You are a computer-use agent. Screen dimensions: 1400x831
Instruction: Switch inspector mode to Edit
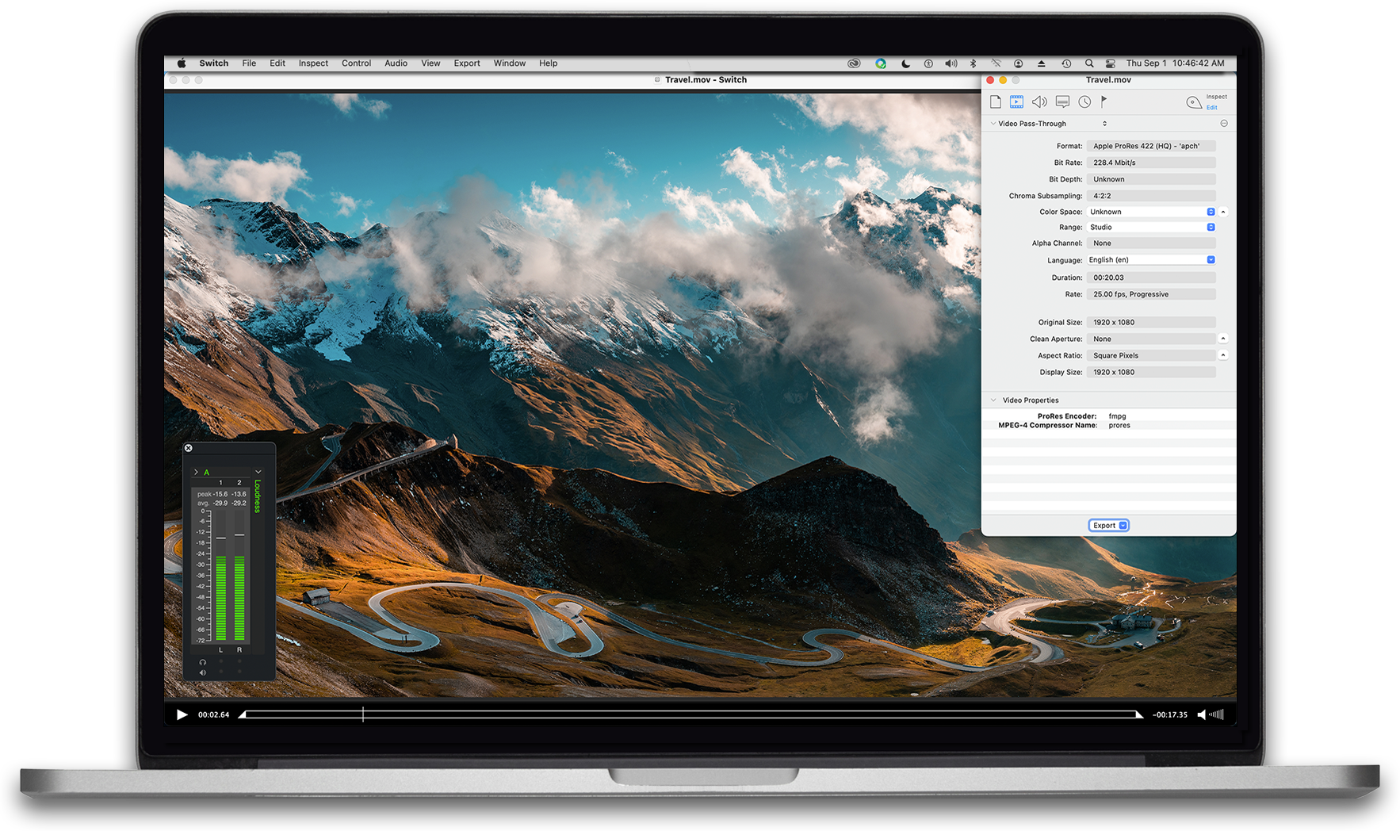point(1211,108)
